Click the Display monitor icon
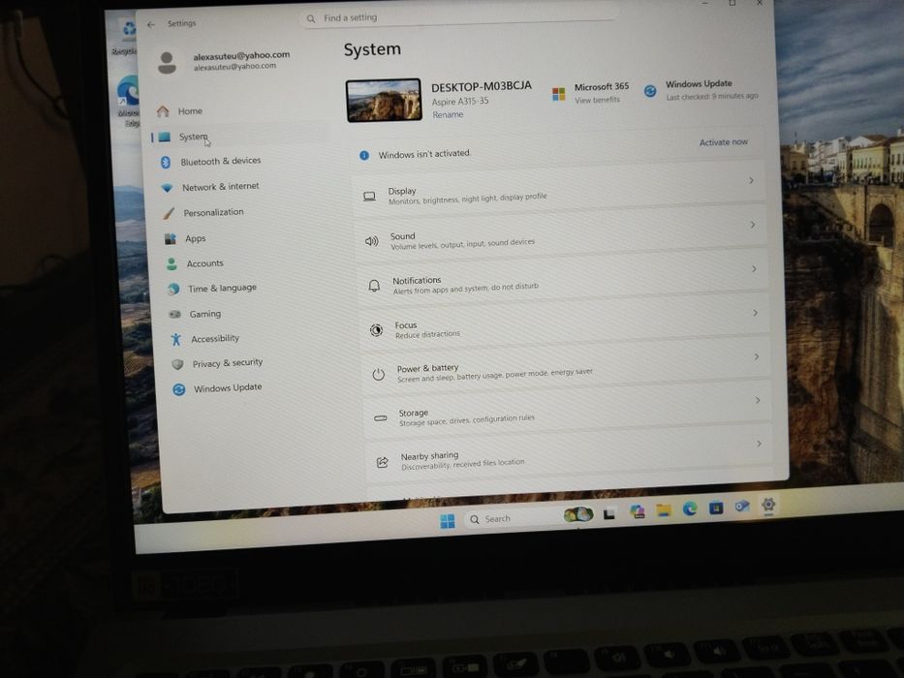 point(369,197)
